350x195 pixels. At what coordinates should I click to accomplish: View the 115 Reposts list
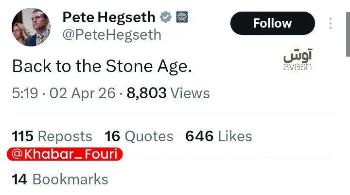point(52,136)
